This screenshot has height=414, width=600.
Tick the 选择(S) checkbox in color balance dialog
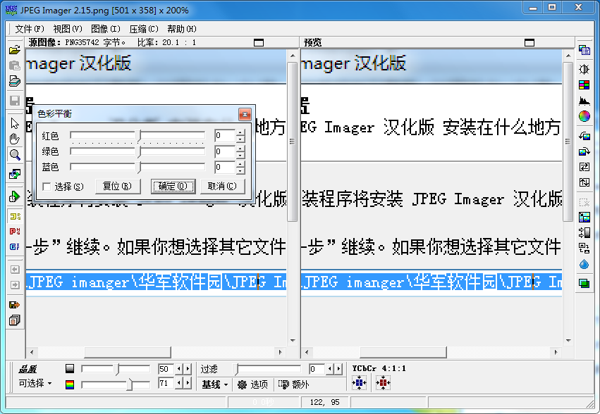pos(47,187)
